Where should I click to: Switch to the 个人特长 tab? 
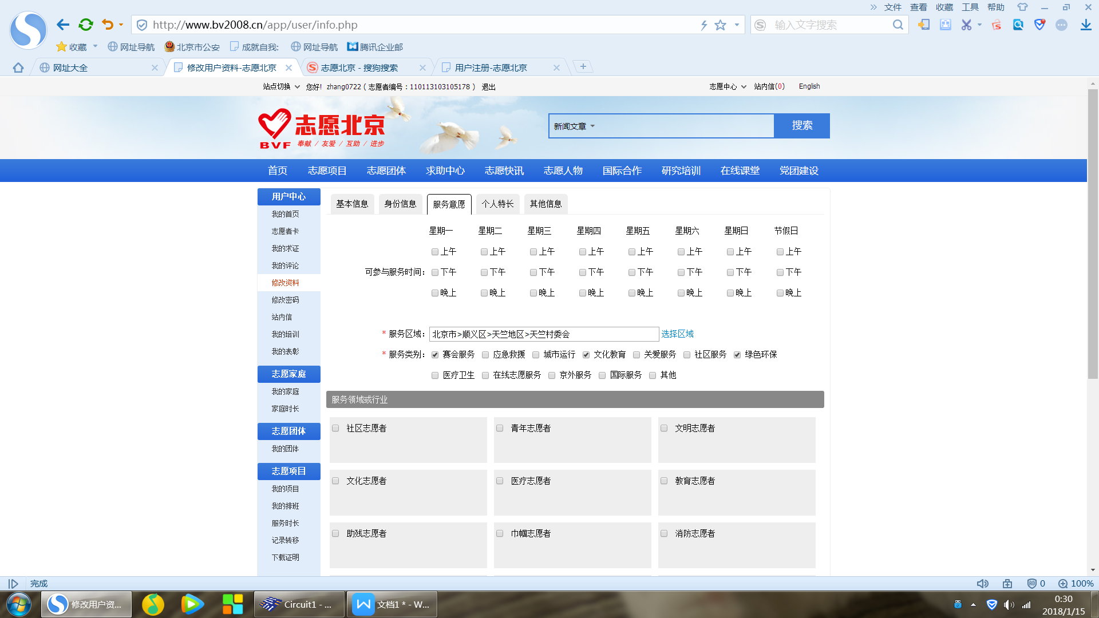coord(497,204)
